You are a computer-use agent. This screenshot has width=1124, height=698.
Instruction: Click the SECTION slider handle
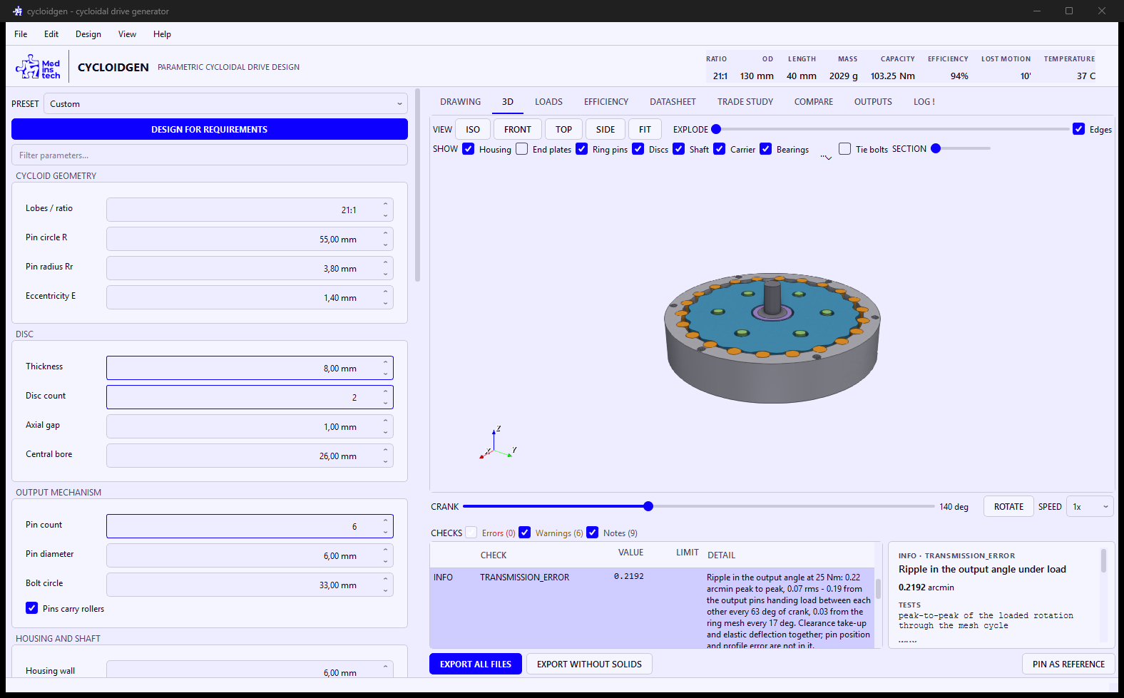click(x=936, y=148)
